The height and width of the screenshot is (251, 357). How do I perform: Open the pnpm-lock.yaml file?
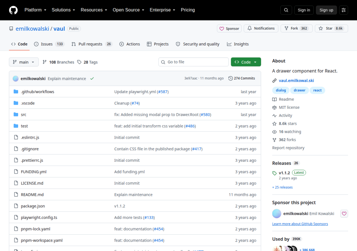tap(36, 229)
